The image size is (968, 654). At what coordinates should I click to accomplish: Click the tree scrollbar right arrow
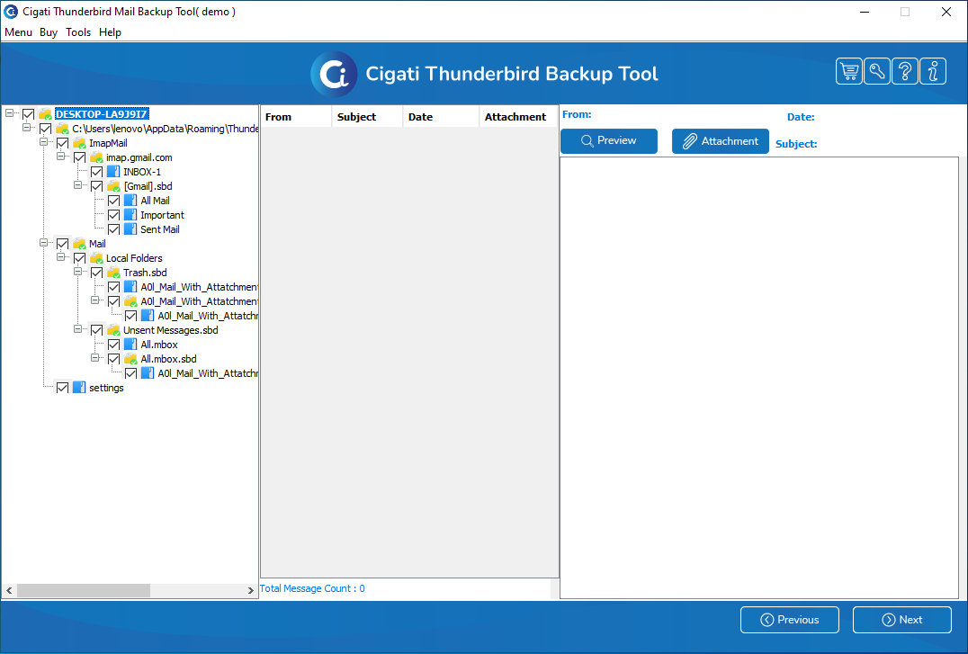[x=251, y=590]
